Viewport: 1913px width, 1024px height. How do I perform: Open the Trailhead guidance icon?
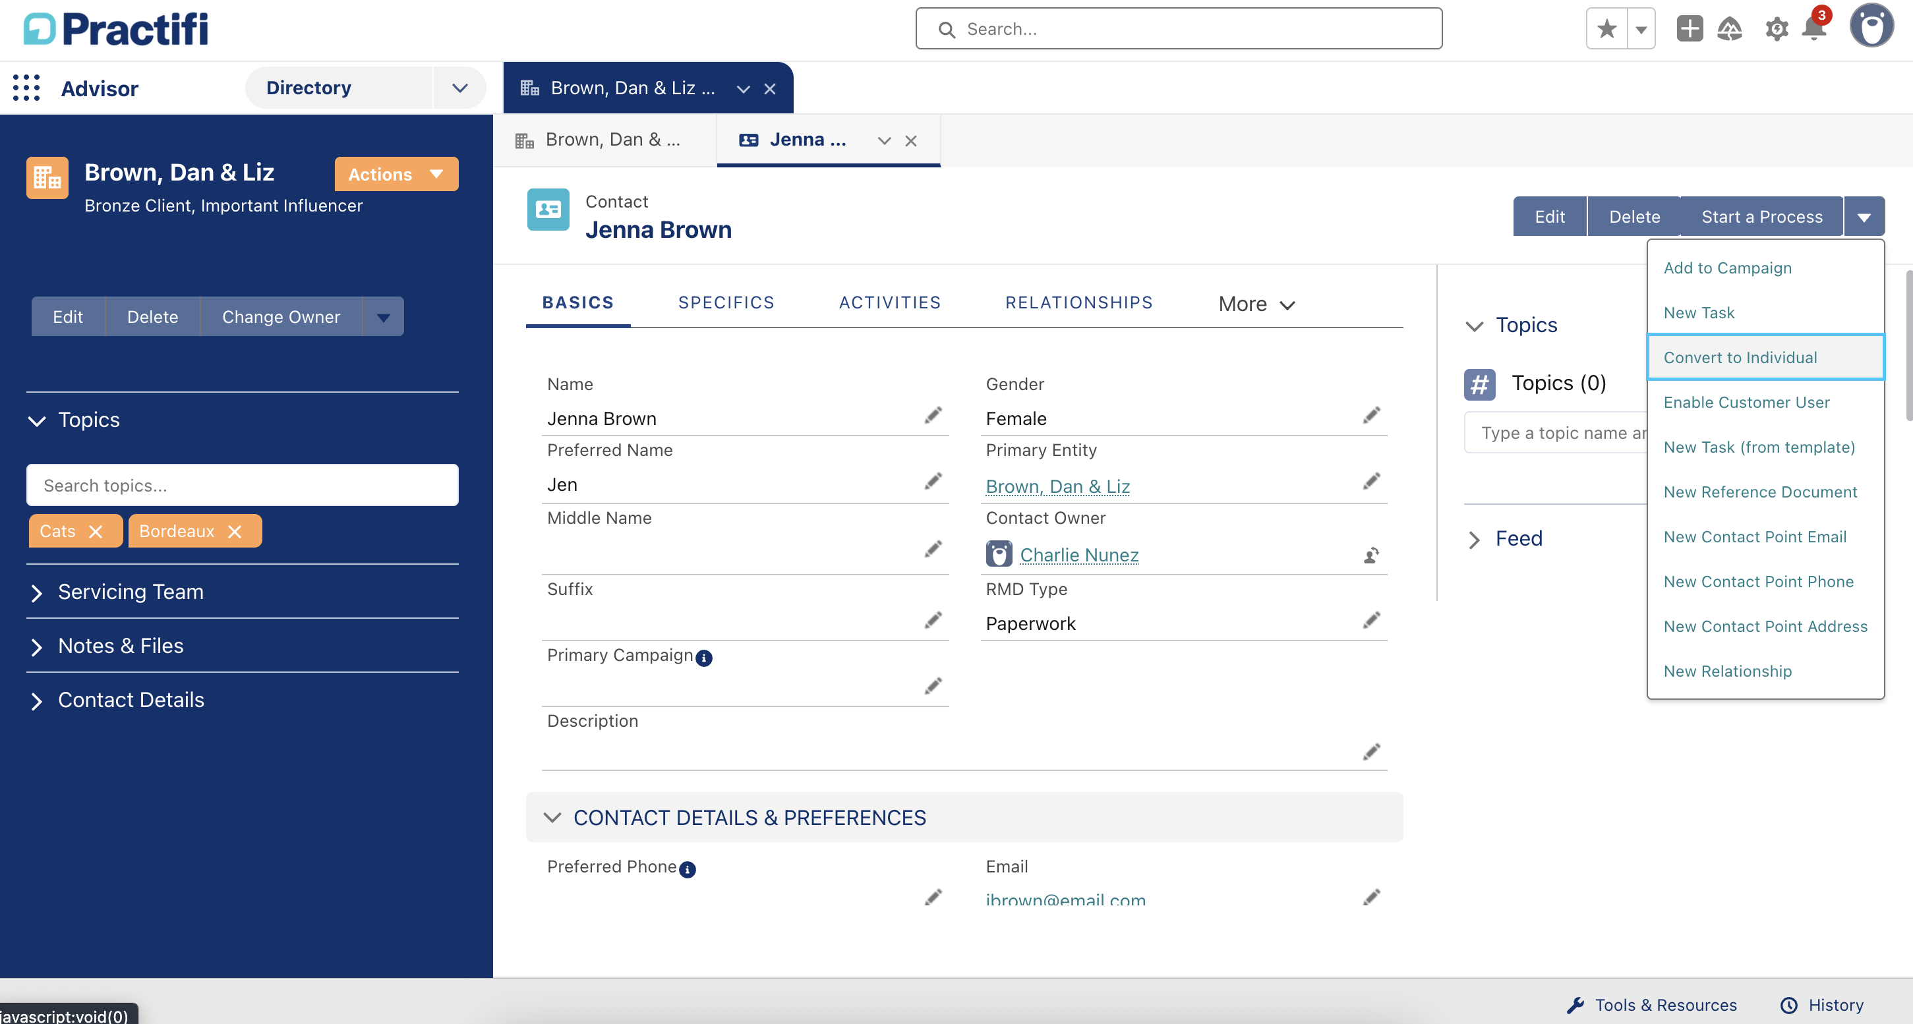point(1730,29)
